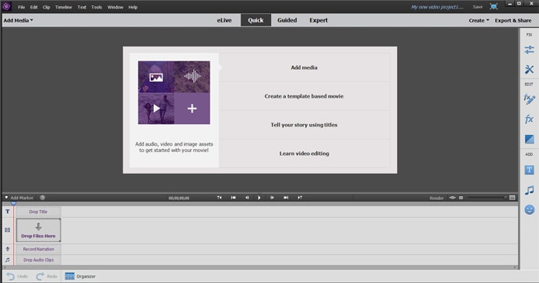
Task: Switch to the Guided tab
Action: tap(287, 20)
